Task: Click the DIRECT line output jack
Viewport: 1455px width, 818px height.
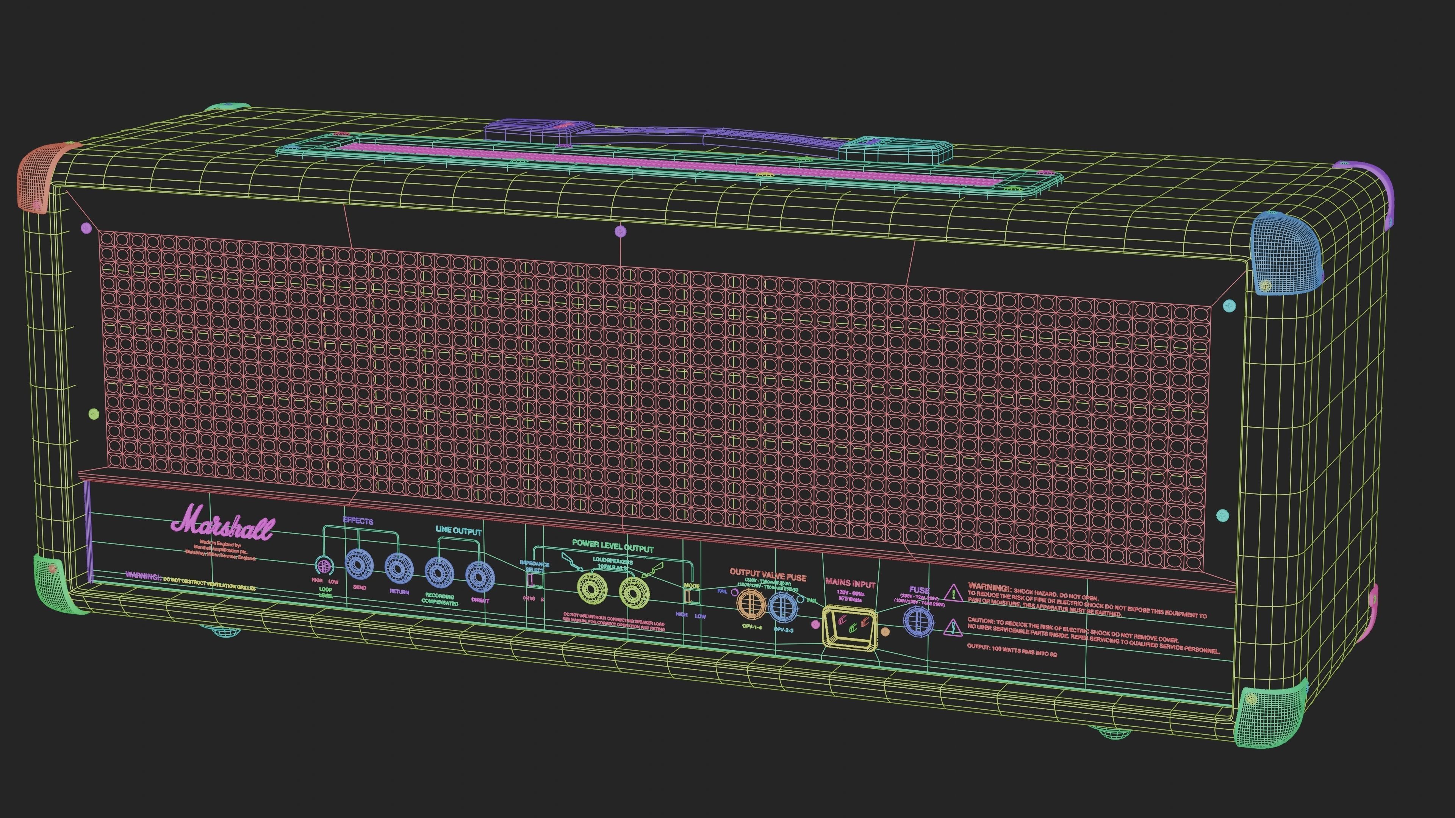Action: point(480,577)
